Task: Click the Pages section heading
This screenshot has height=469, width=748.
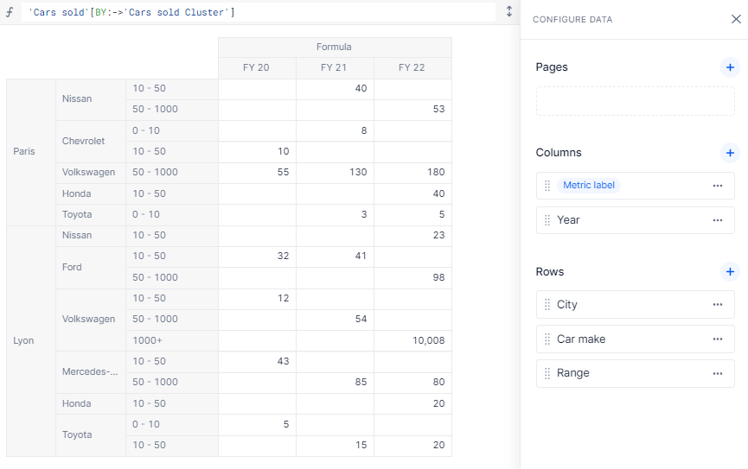Action: pos(552,67)
